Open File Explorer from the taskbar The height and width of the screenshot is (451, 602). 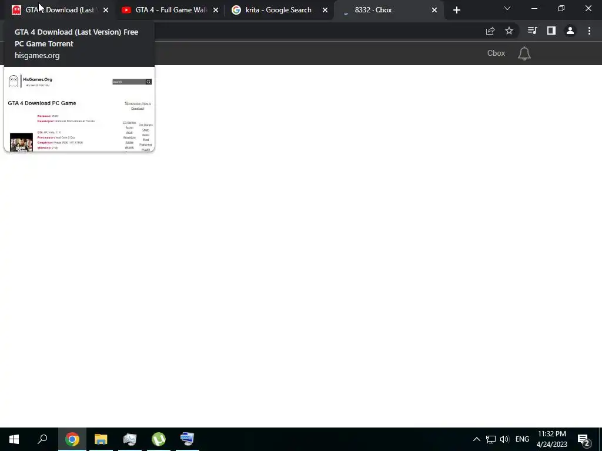click(101, 439)
